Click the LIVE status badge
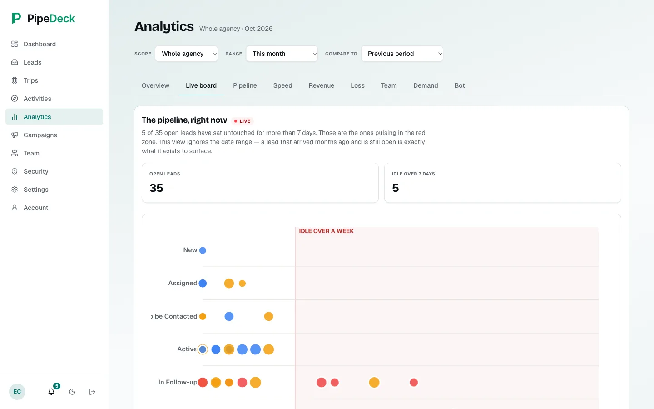The height and width of the screenshot is (409, 654). (x=242, y=121)
